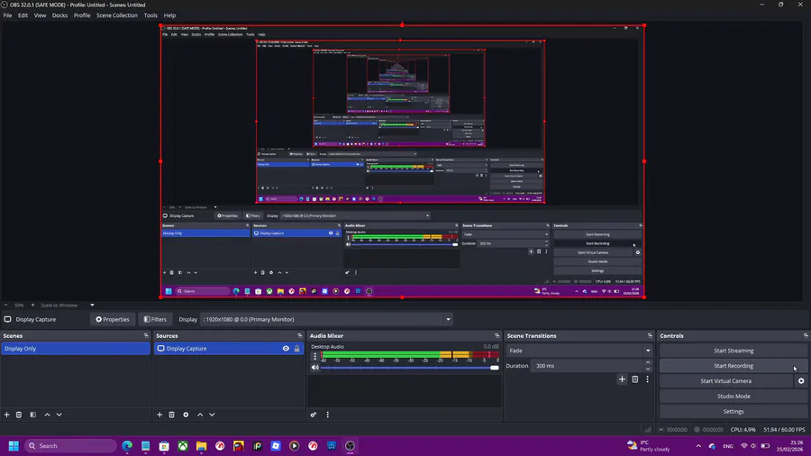
Task: Select the Display Only scene
Action: [x=76, y=349]
